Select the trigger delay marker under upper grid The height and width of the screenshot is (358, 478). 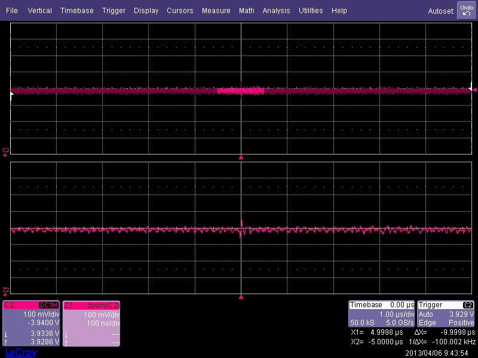241,158
